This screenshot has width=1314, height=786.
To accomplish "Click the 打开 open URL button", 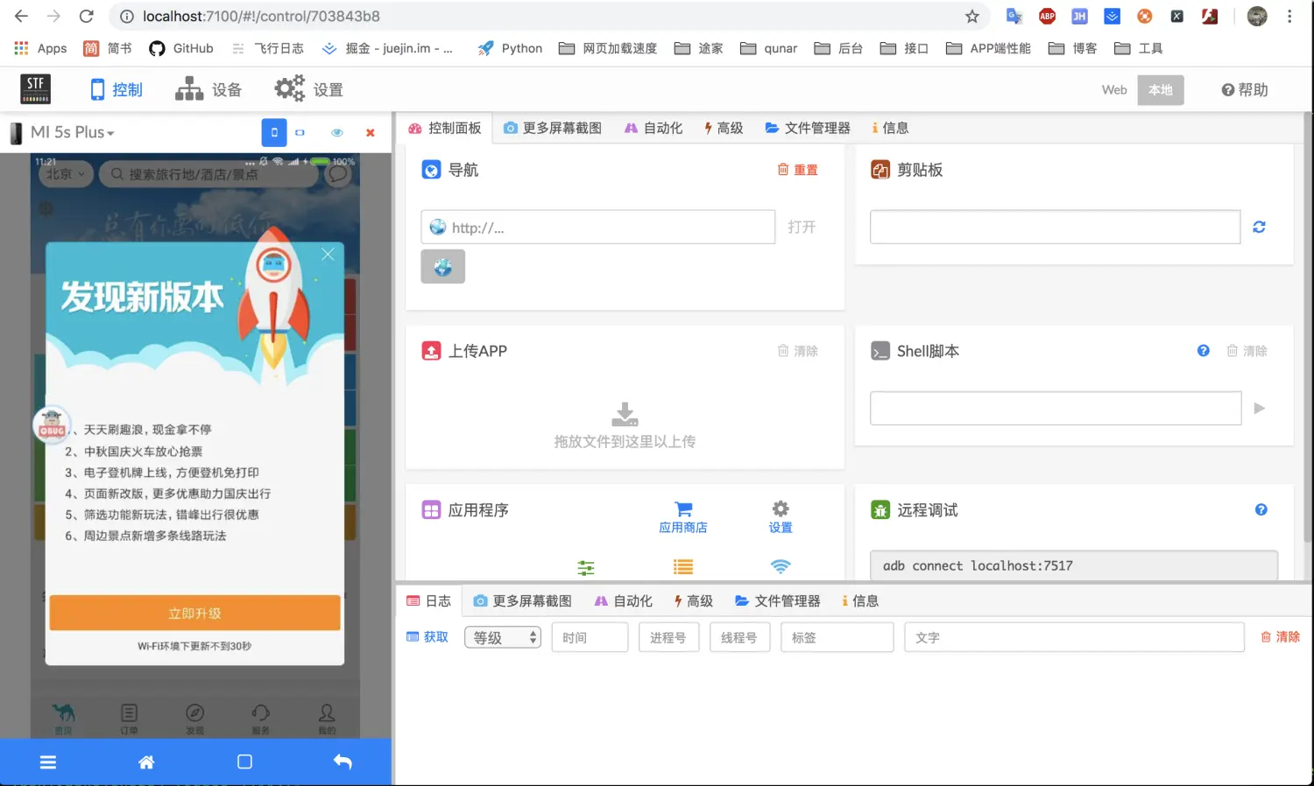I will tap(802, 228).
